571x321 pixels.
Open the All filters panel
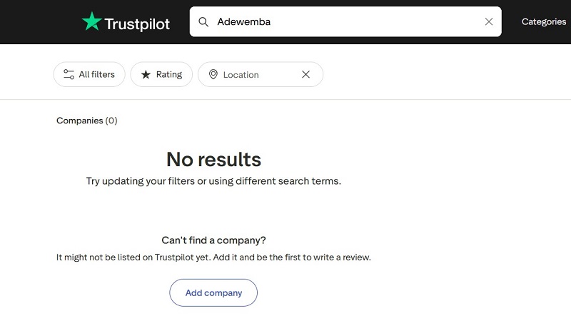pyautogui.click(x=89, y=74)
